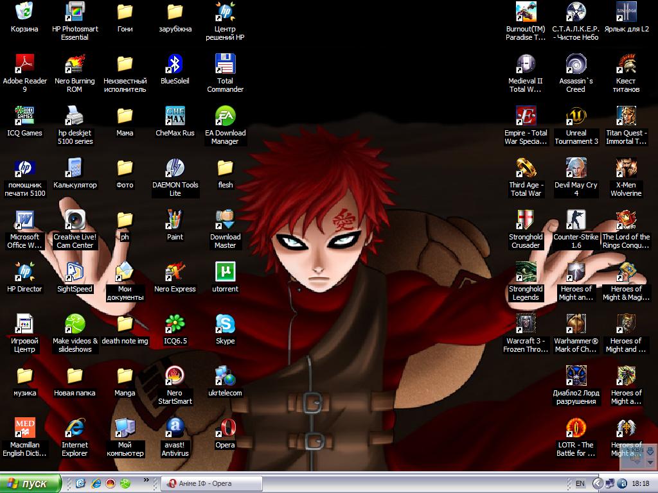Open the ICQ6.5 flower icon
The height and width of the screenshot is (493, 658).
[x=175, y=324]
